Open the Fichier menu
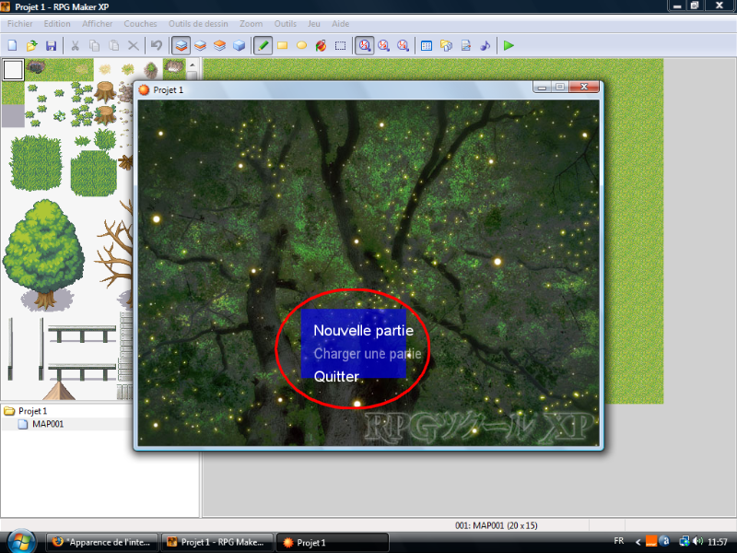Viewport: 737px width, 553px height. 20,23
